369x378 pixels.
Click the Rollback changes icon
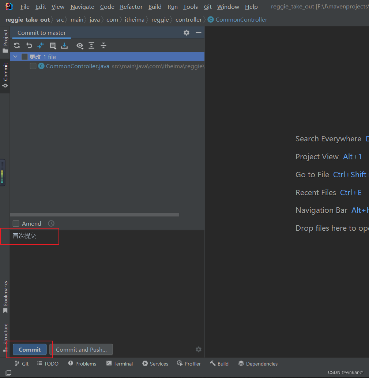29,45
